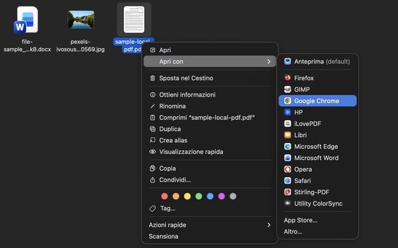Image resolution: width=398 pixels, height=248 pixels.
Task: Select the Google Chrome icon
Action: pos(287,101)
